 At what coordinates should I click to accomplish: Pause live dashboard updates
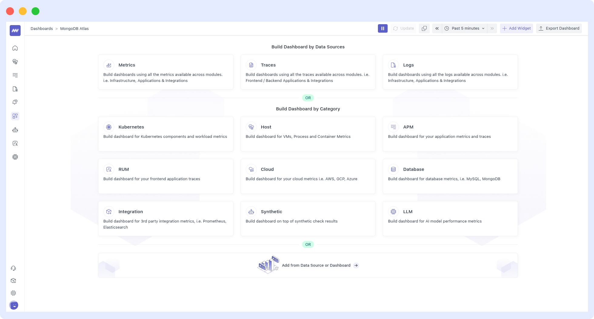click(382, 28)
